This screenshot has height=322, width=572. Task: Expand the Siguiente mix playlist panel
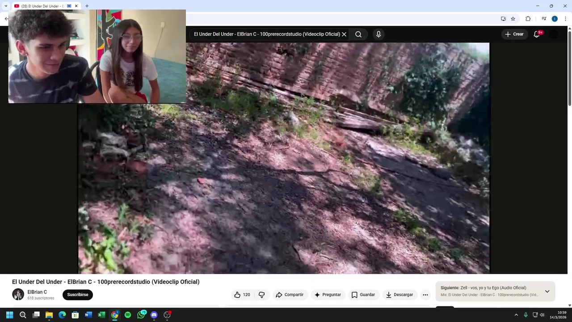[547, 292]
